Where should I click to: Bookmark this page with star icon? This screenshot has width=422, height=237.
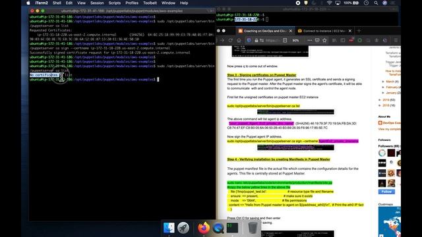(324, 40)
